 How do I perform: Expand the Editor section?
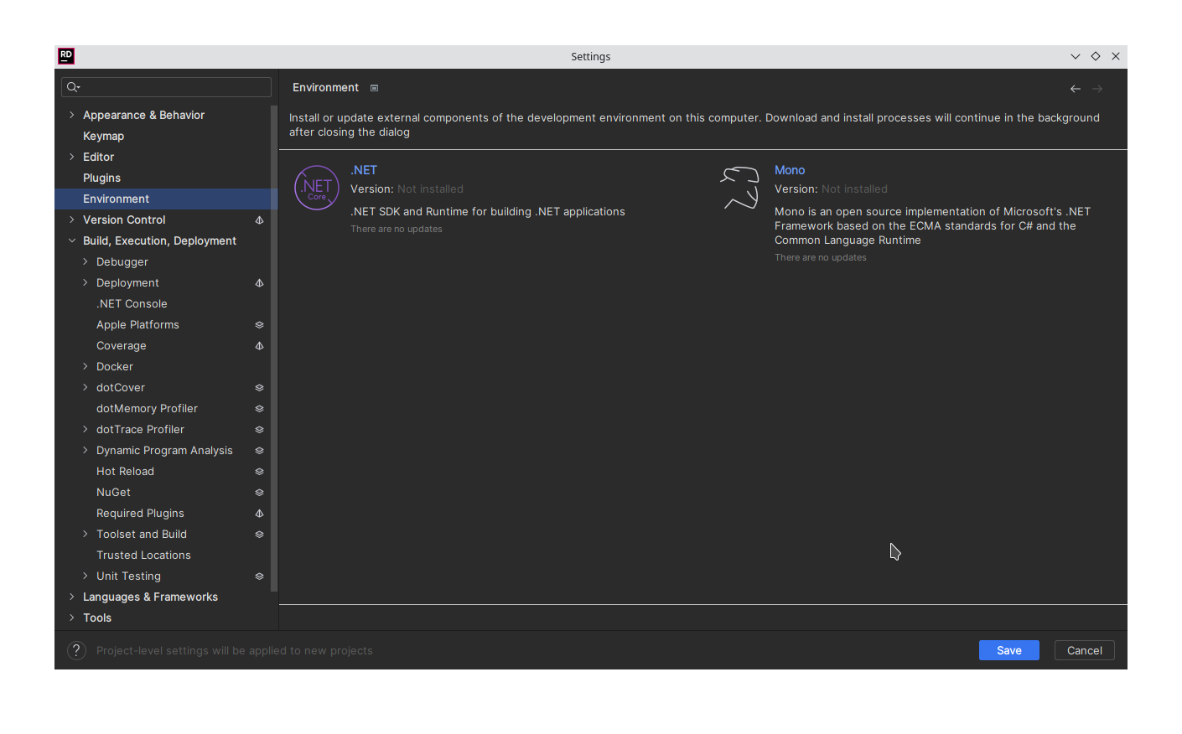[x=72, y=157]
